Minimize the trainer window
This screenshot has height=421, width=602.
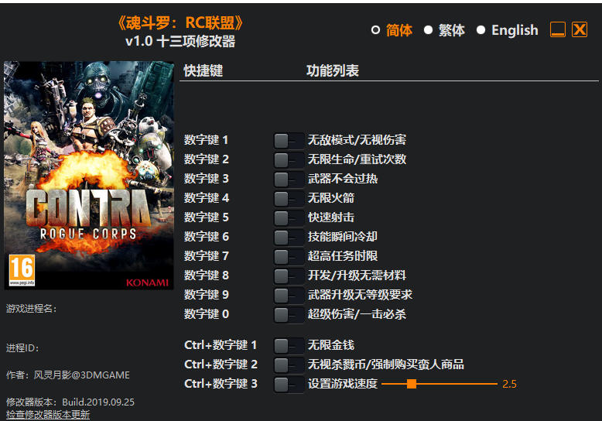pyautogui.click(x=558, y=29)
